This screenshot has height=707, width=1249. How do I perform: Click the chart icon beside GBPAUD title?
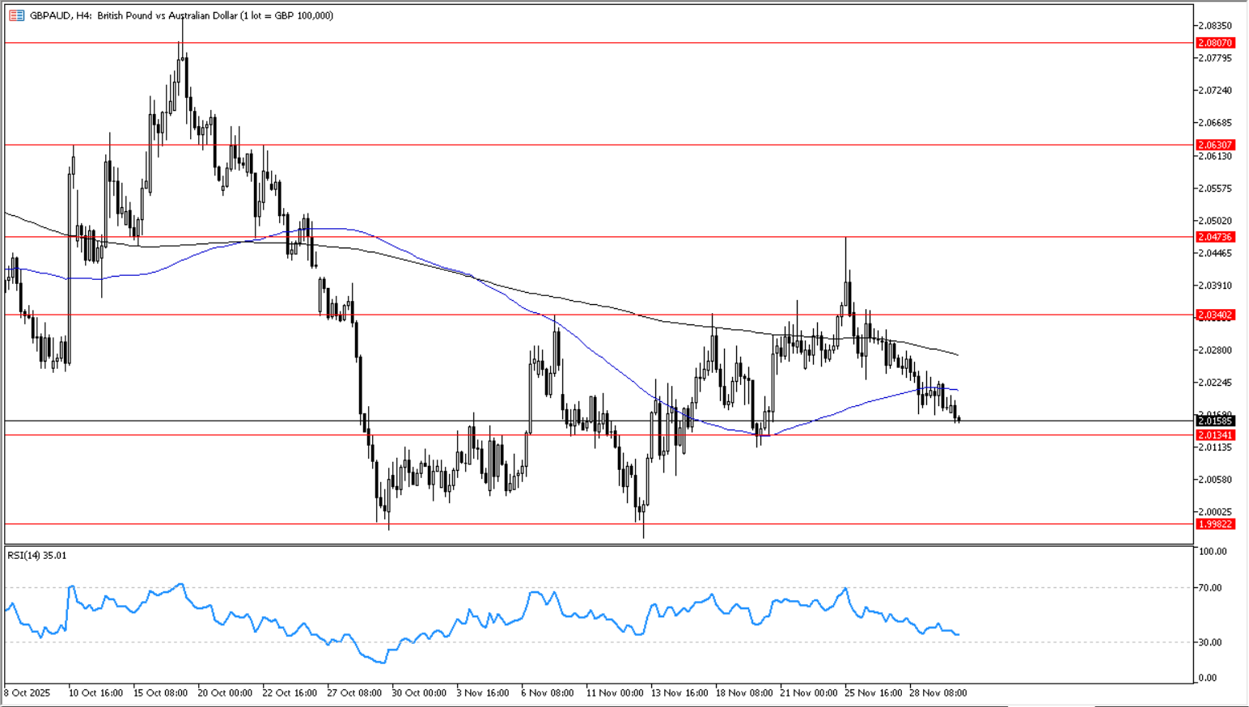(x=16, y=15)
